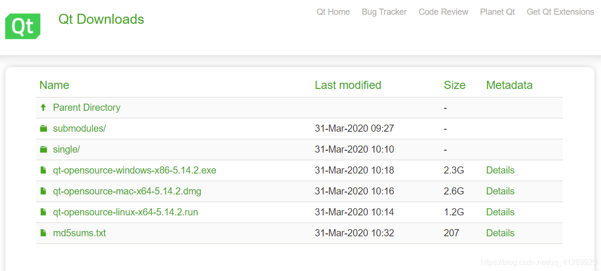Click the Last modified column header
Image resolution: width=601 pixels, height=271 pixels.
348,85
